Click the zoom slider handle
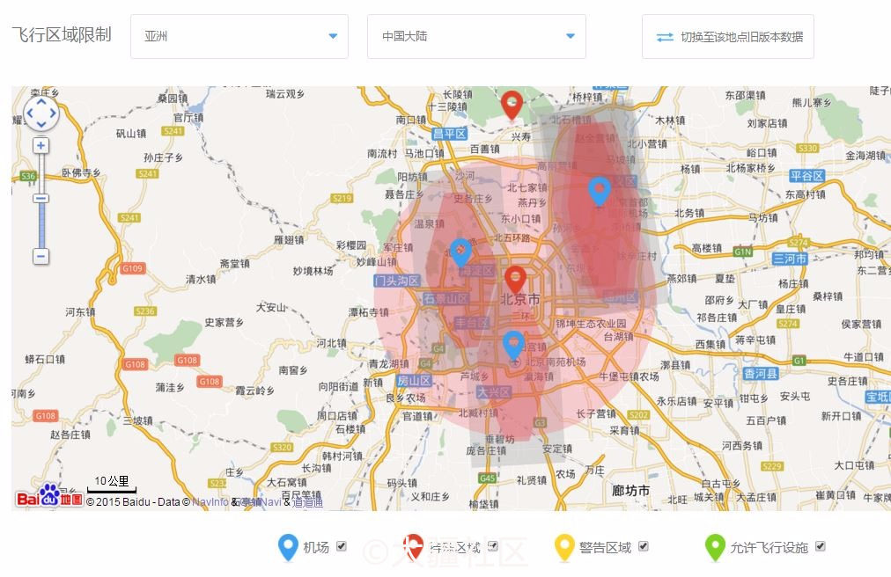 (40, 198)
